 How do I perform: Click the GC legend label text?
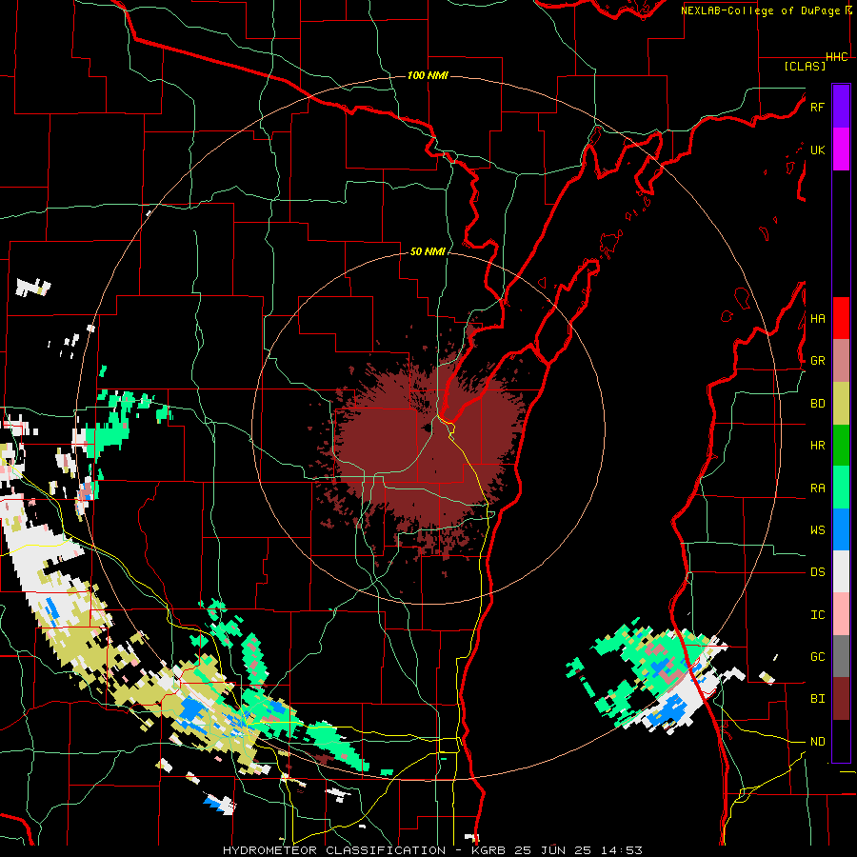[817, 656]
